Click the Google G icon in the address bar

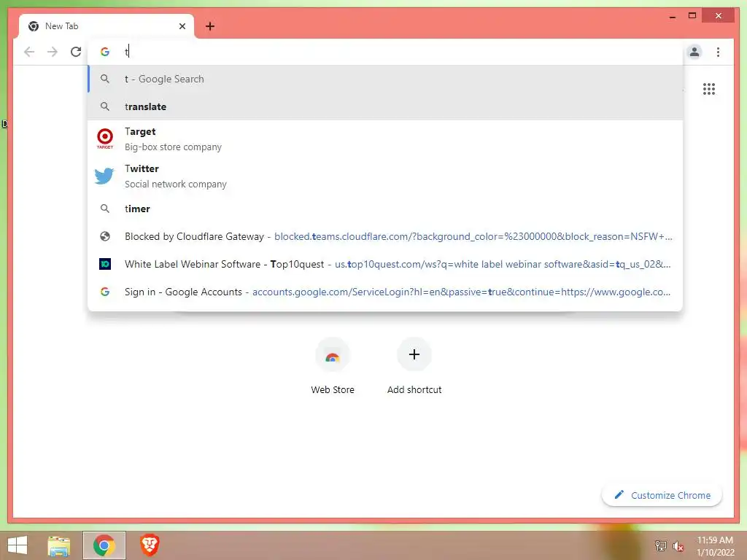pyautogui.click(x=105, y=52)
